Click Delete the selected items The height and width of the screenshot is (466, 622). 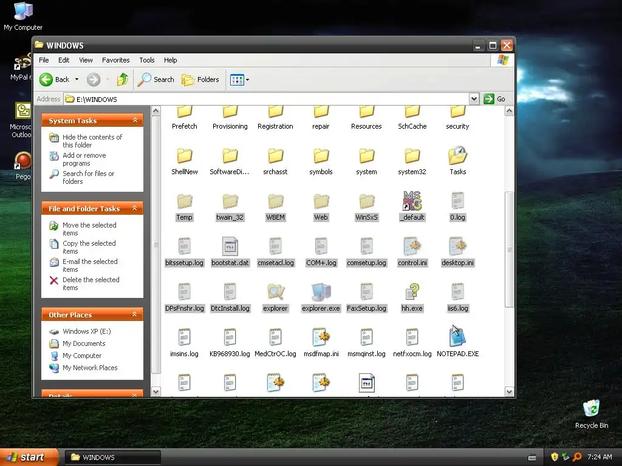coord(91,284)
